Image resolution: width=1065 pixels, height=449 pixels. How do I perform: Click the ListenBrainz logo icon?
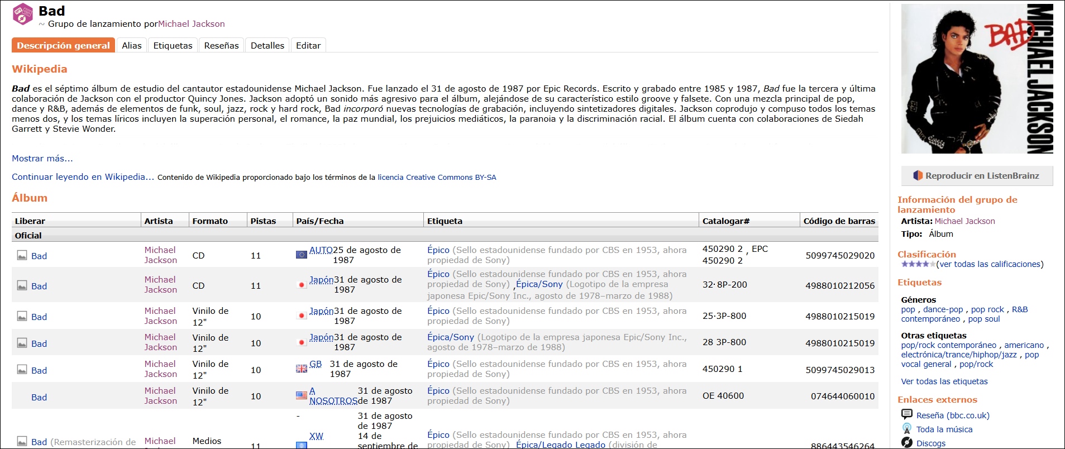pyautogui.click(x=918, y=175)
